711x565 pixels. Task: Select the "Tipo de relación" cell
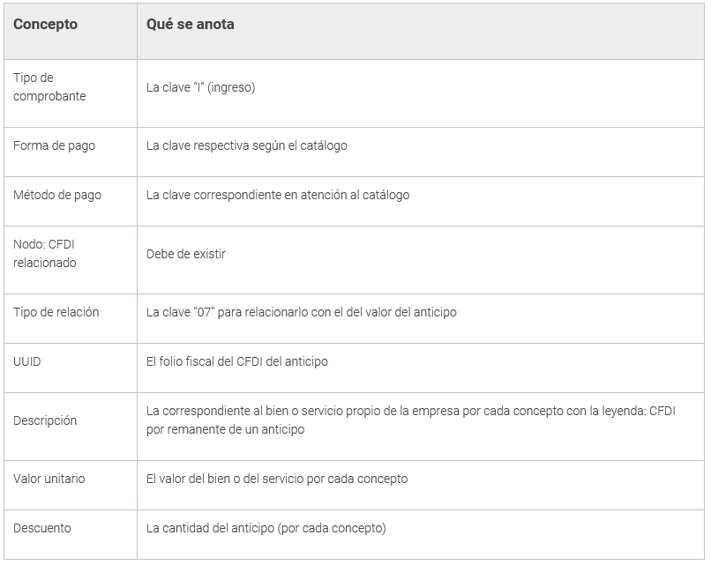tap(56, 312)
